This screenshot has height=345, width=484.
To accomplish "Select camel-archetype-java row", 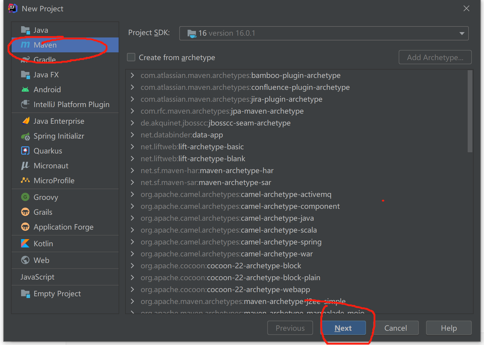I will (296, 218).
